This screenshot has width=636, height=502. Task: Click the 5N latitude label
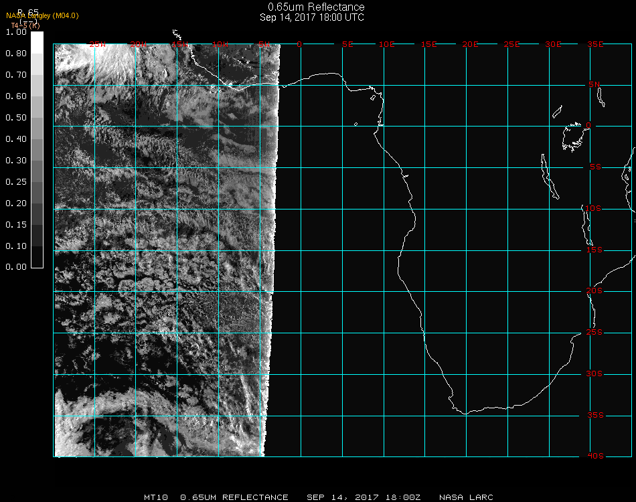coord(594,84)
